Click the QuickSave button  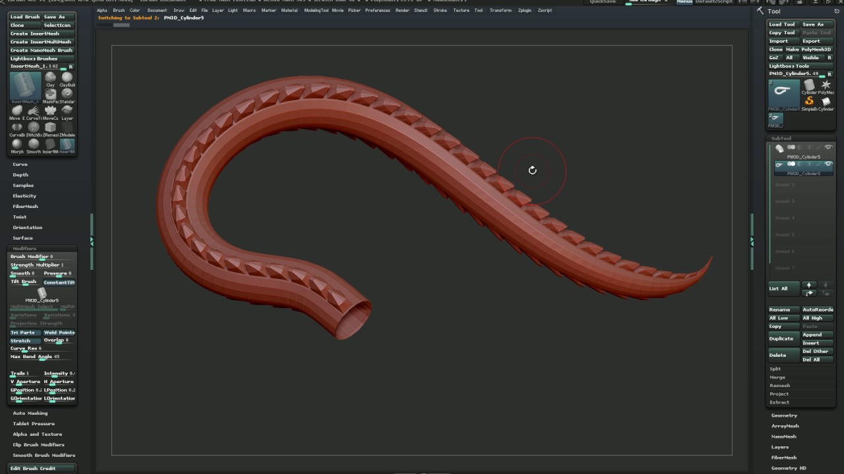click(603, 2)
